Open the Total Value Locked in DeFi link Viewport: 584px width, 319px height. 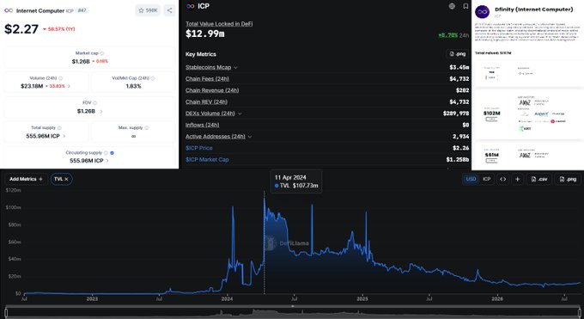219,24
